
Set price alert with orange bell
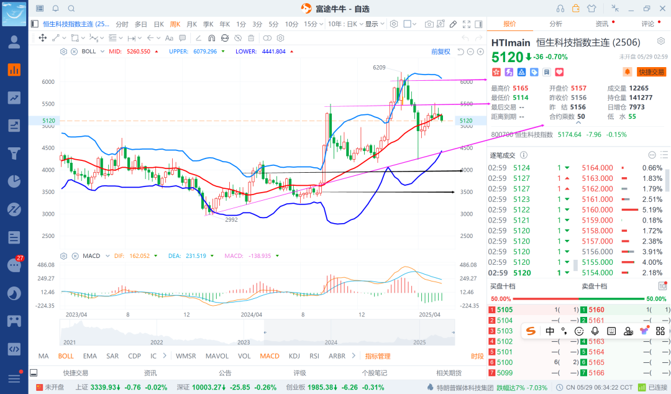click(627, 72)
